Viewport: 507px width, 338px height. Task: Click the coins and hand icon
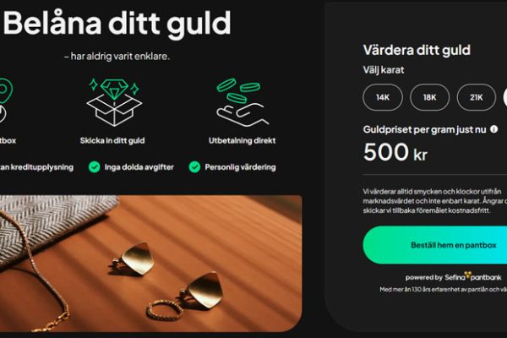pos(243,102)
